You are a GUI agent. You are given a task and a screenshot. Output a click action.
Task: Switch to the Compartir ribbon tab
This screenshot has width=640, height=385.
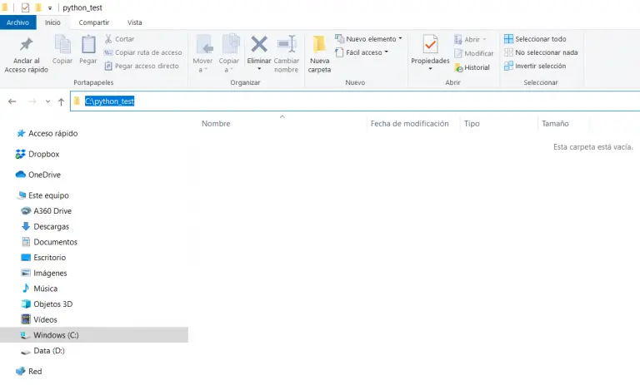click(x=93, y=22)
